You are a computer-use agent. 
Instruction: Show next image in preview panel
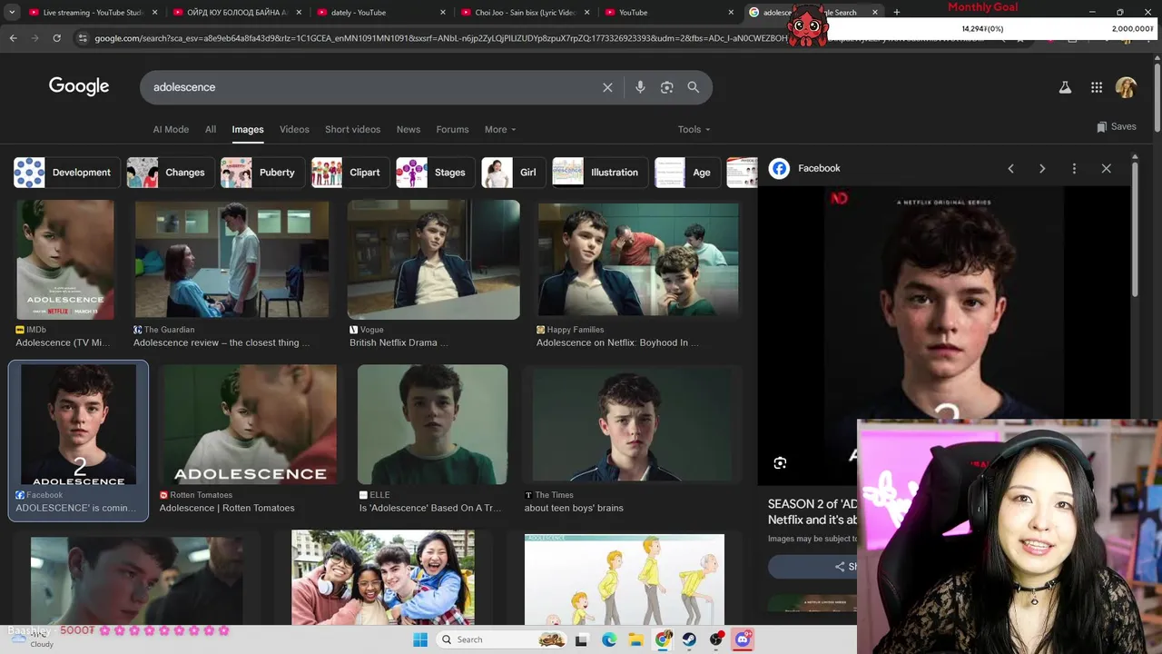pyautogui.click(x=1042, y=168)
